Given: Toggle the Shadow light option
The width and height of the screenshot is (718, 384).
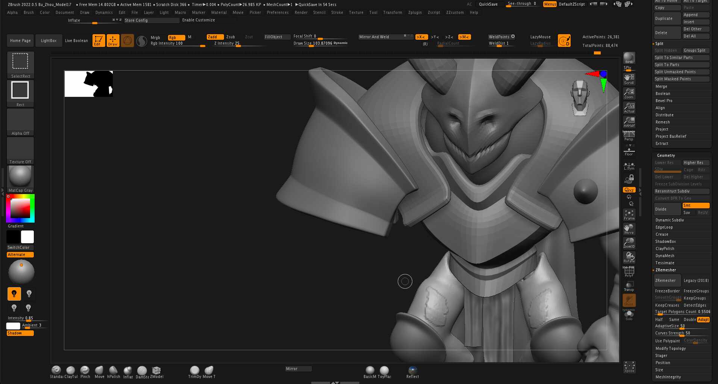Looking at the screenshot, I should (x=20, y=333).
